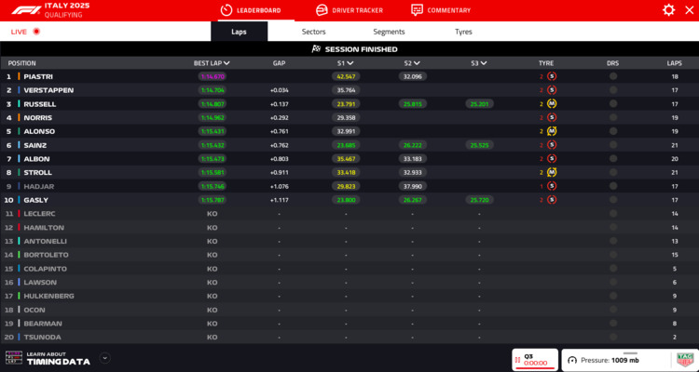Click Learn About Timing Data link

(58, 358)
